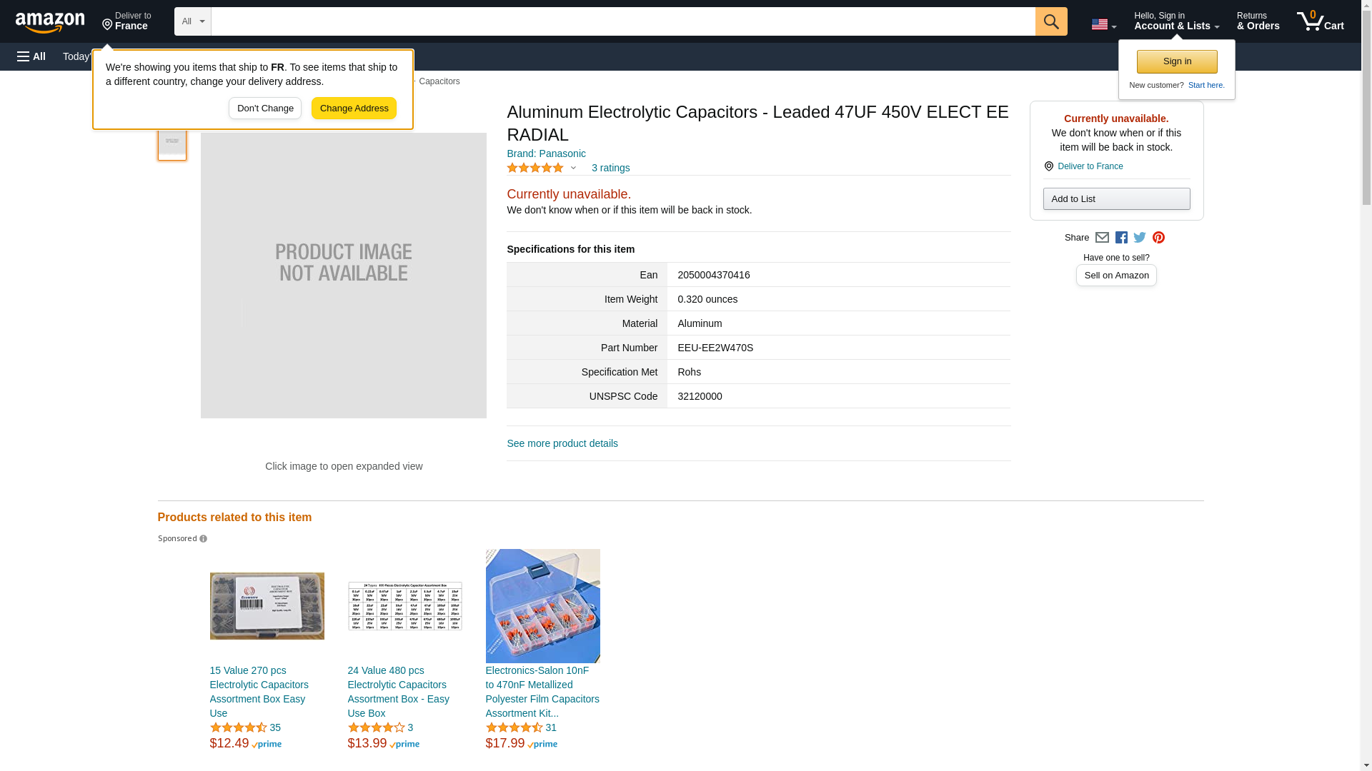Click the yellow Sign in button

tap(1177, 61)
